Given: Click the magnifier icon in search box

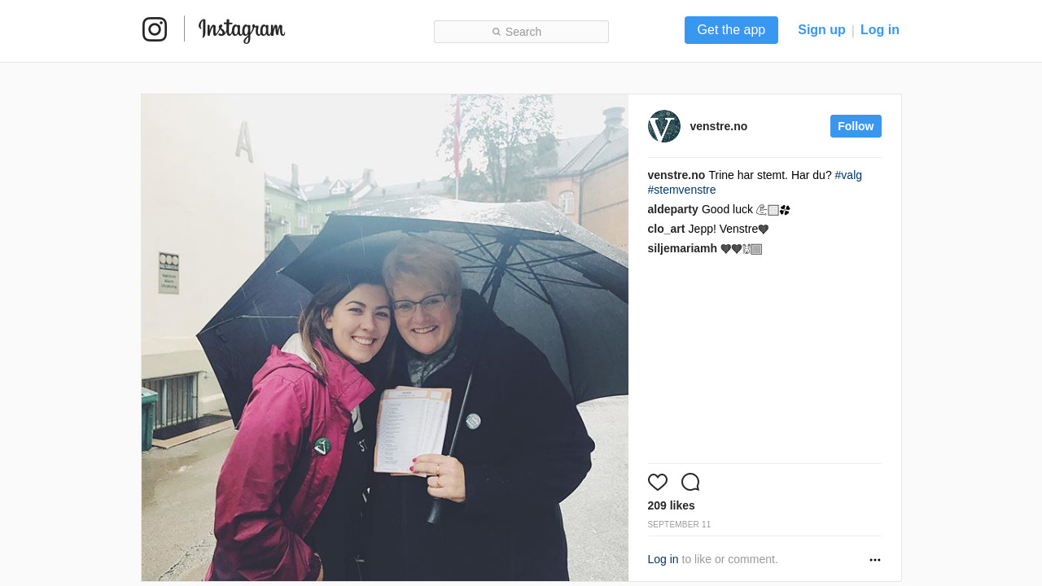Looking at the screenshot, I should pos(497,32).
